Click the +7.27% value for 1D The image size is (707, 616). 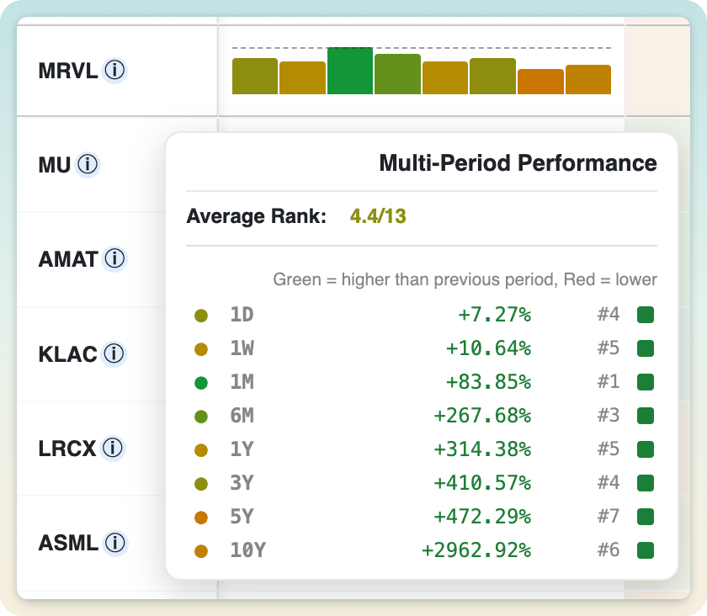494,315
